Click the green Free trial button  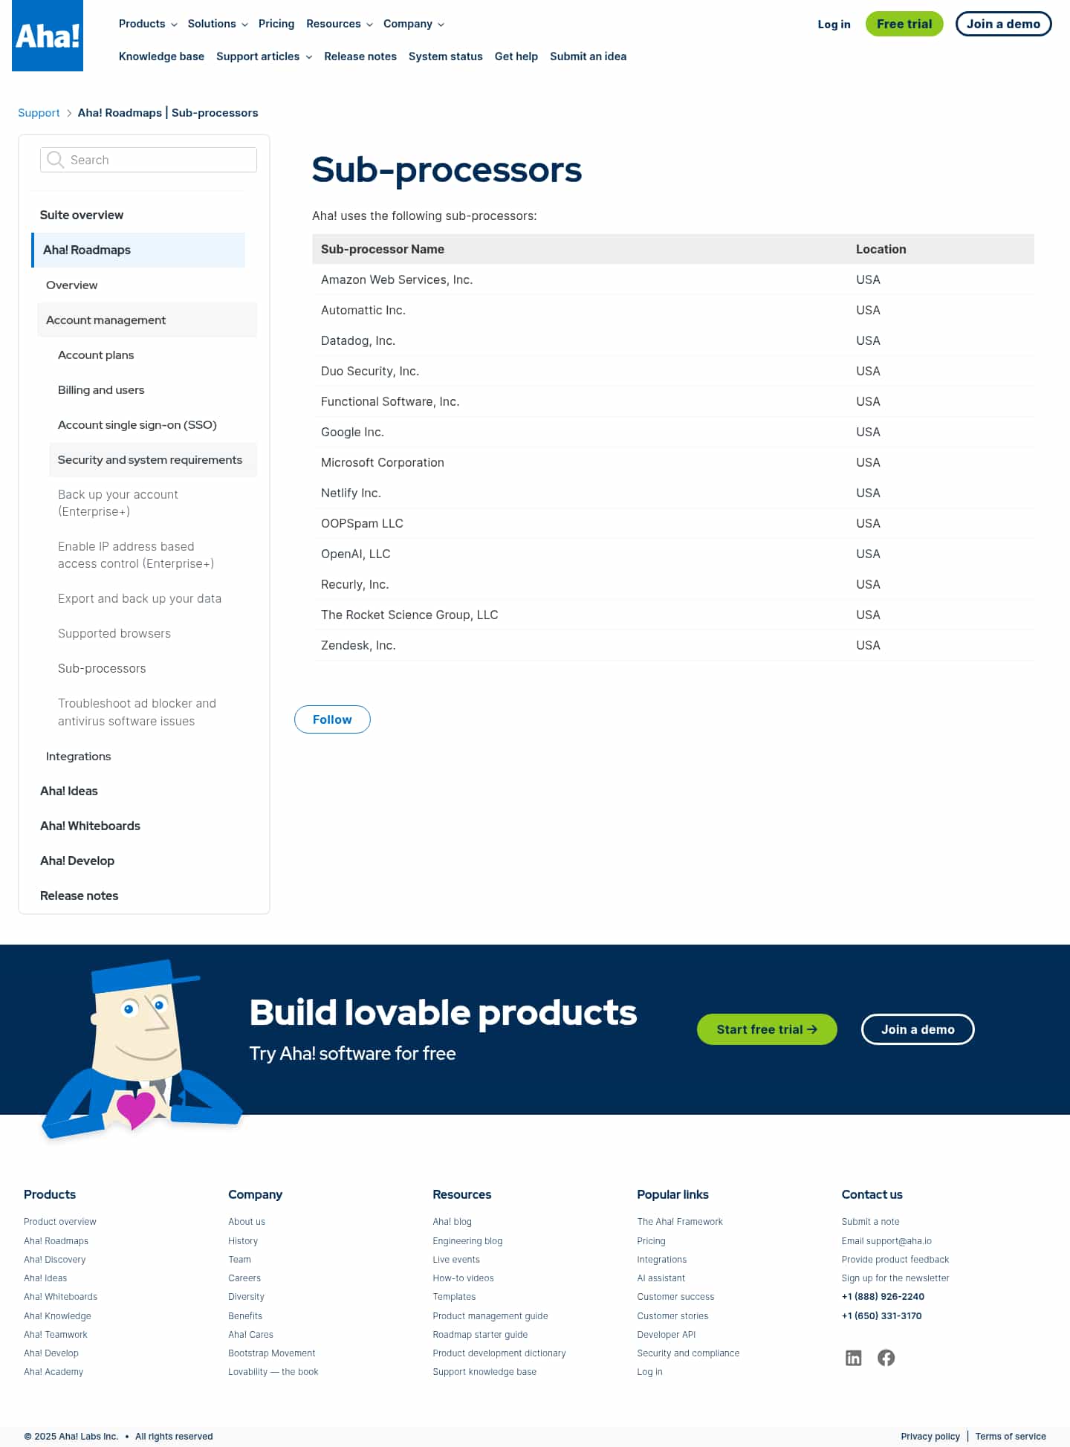pos(904,24)
